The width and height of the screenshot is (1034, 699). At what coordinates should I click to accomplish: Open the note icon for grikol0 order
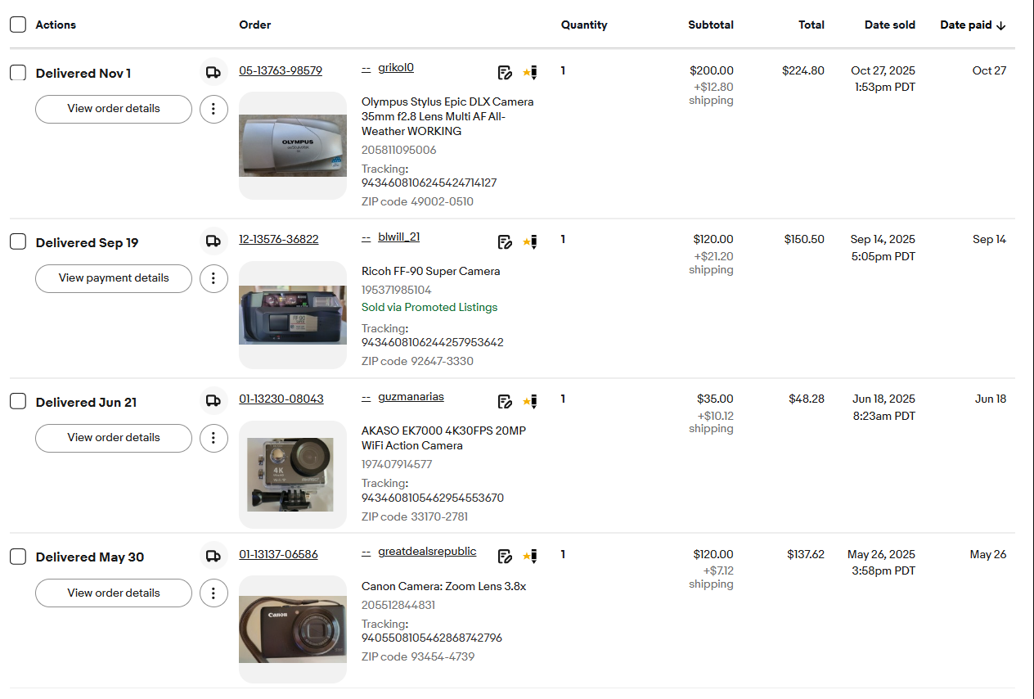point(505,73)
